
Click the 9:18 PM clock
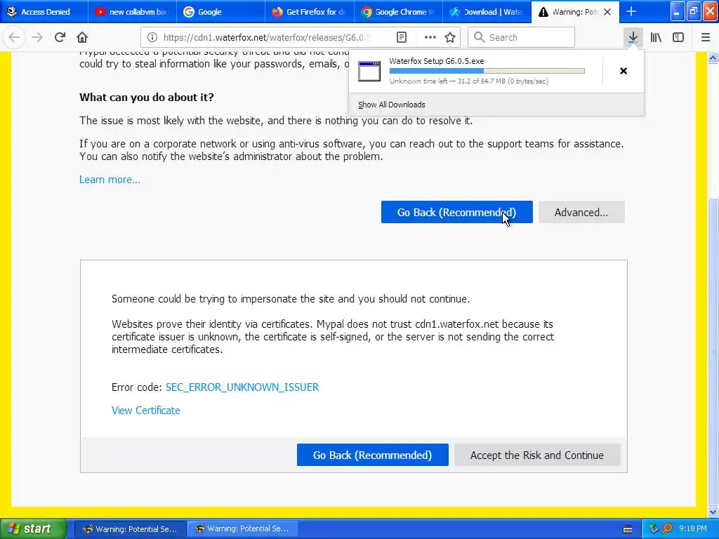tap(693, 529)
